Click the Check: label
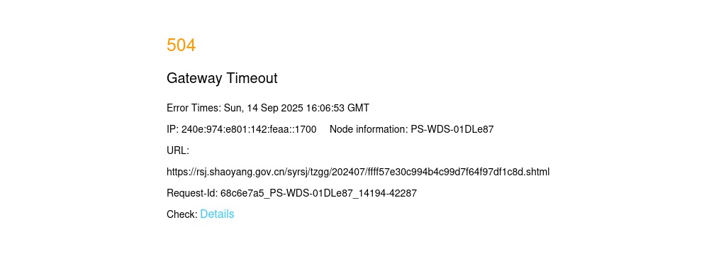Screen dimensions: 726x269 (x=182, y=214)
